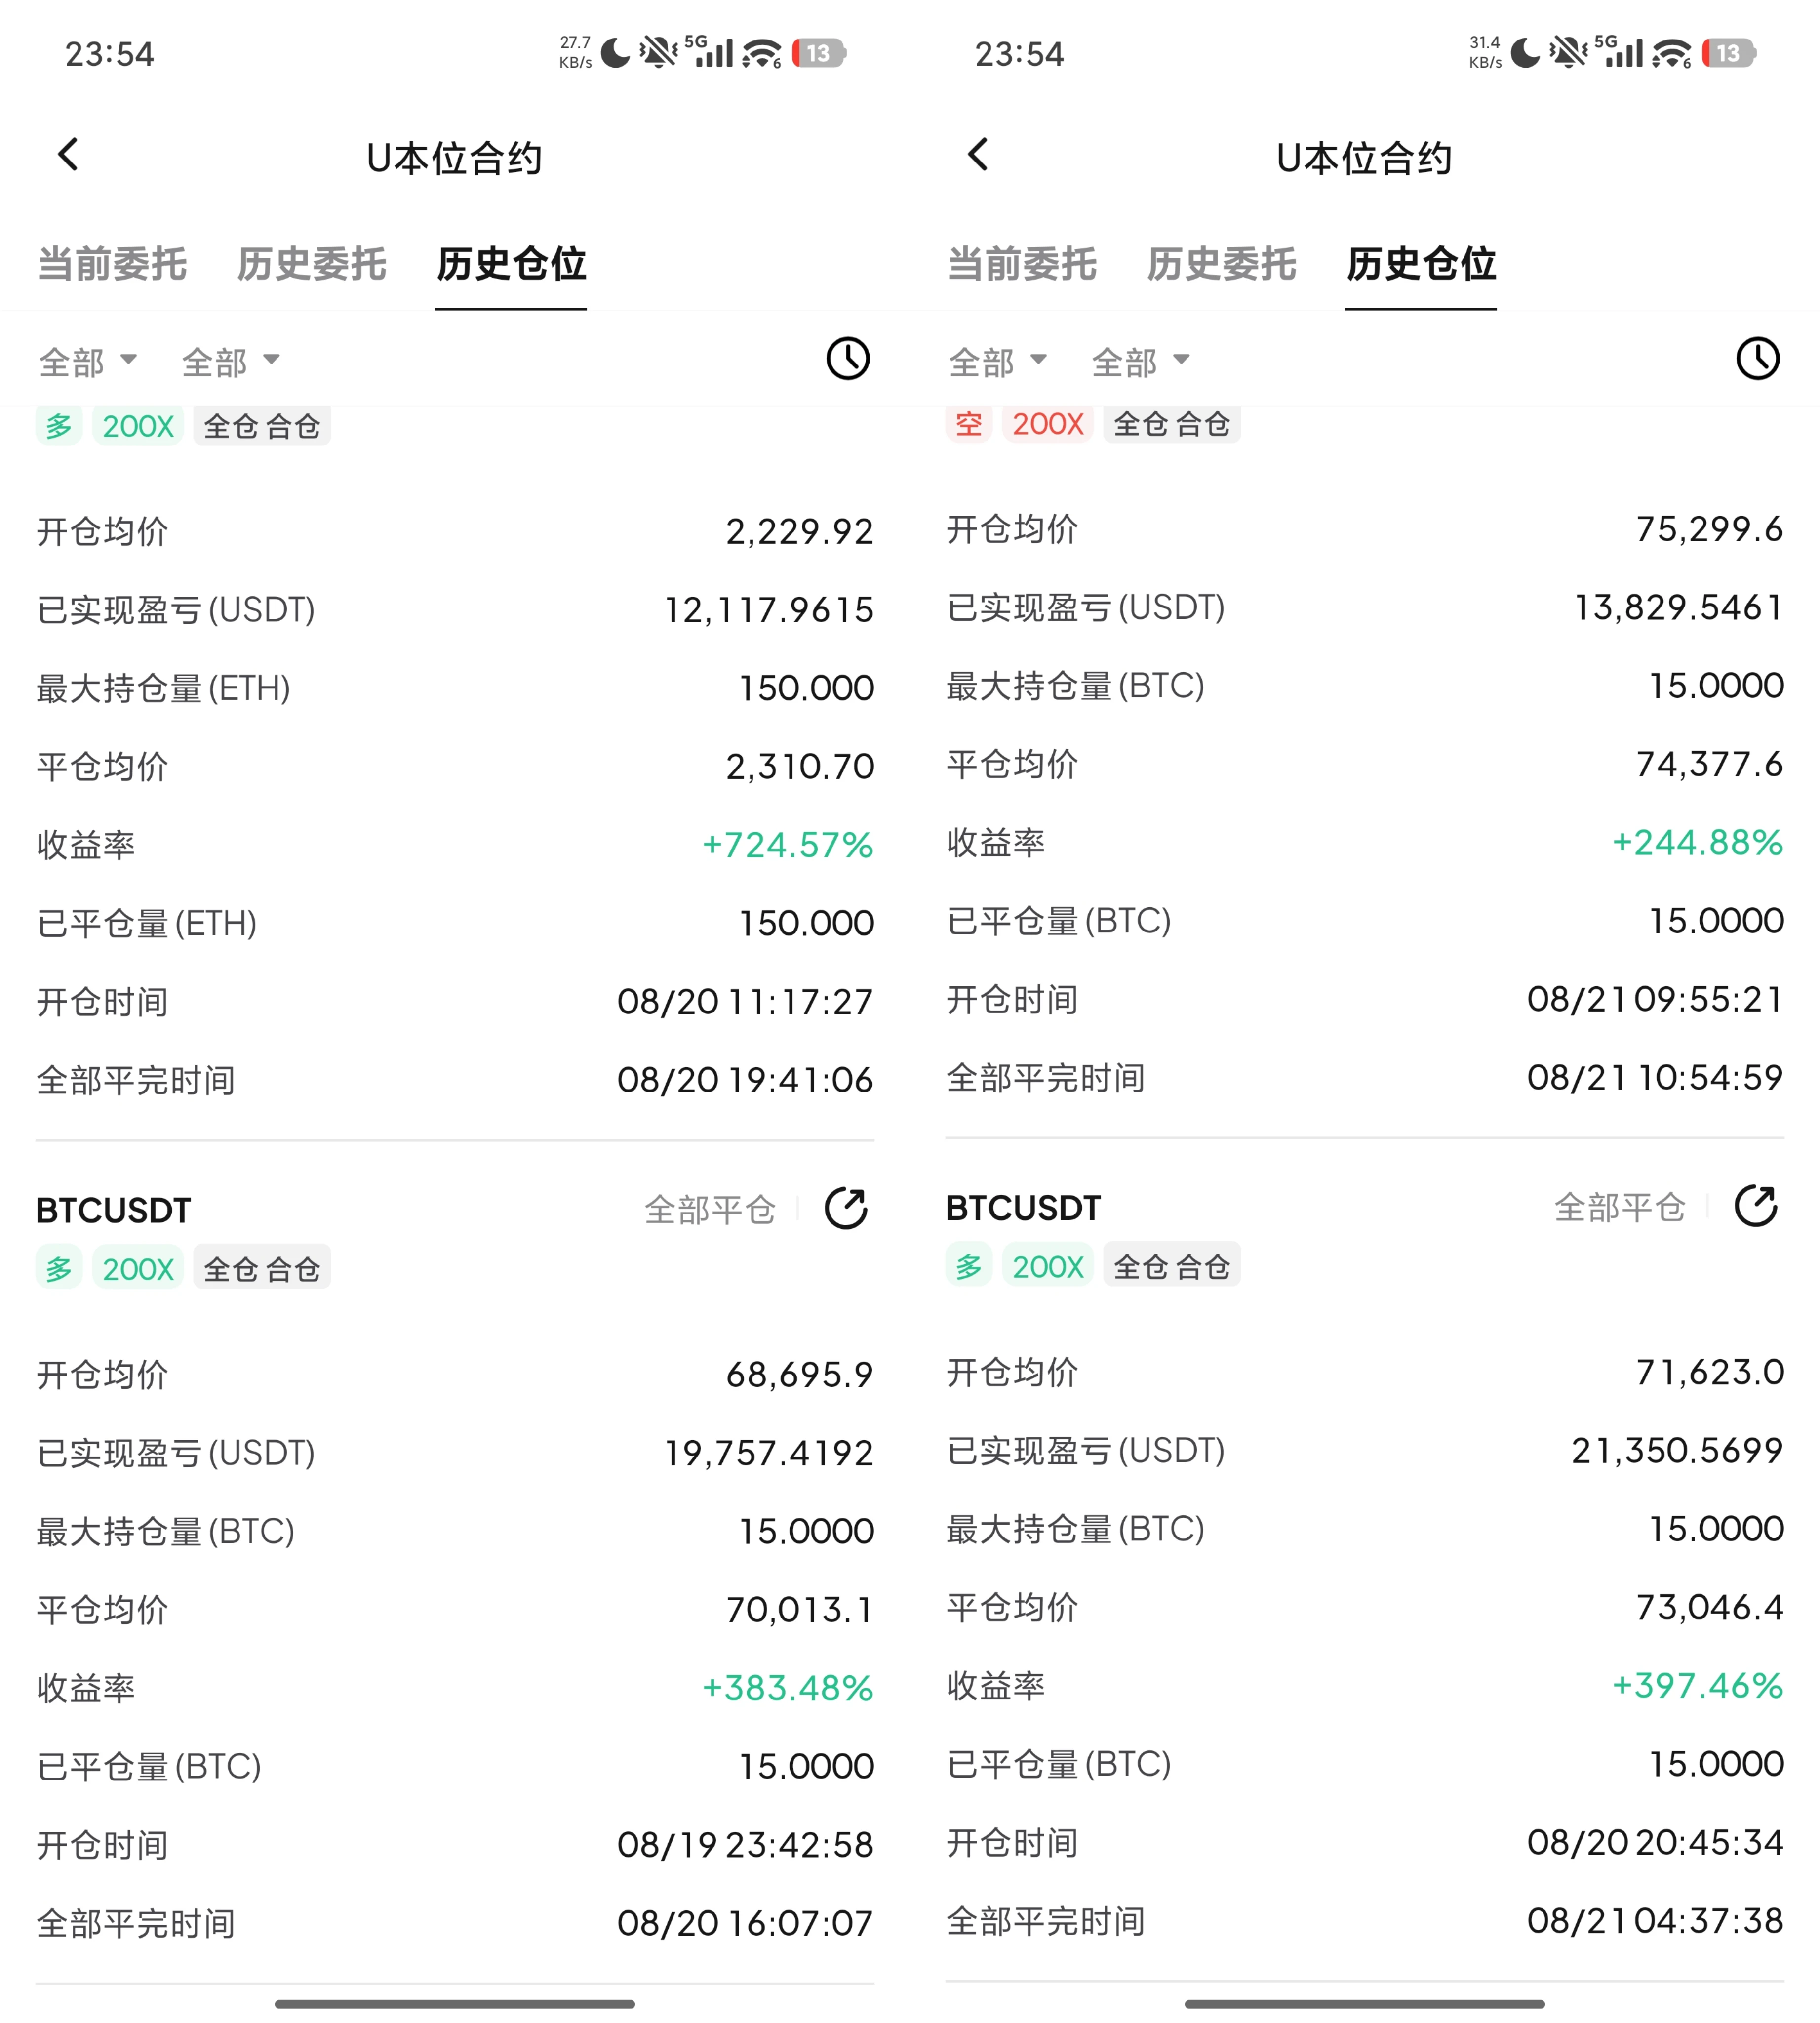Viewport: 1820px width, 2023px height.
Task: Expand the first 全部 dropdown on left screen
Action: pyautogui.click(x=88, y=361)
